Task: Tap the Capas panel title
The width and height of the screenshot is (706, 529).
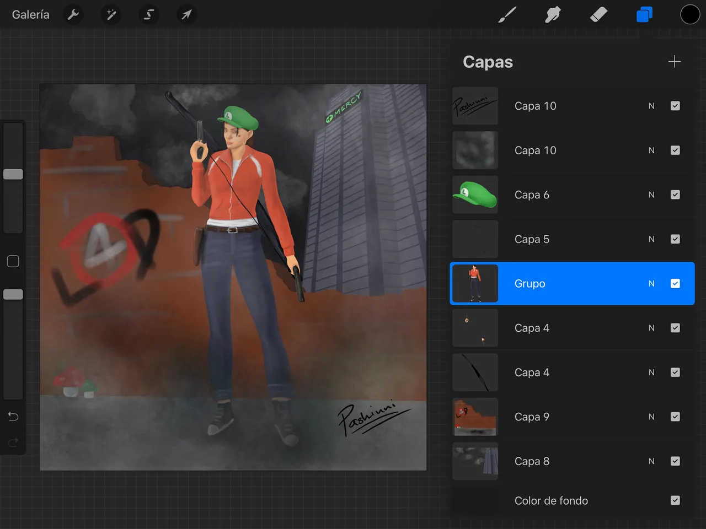Action: pos(488,62)
